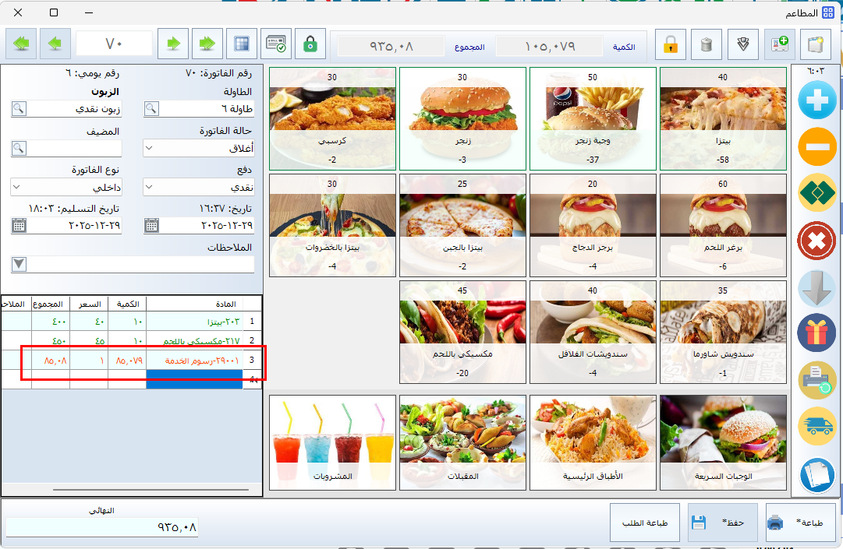Open the table search magnifier beside طاولة ٦
The height and width of the screenshot is (549, 843).
(151, 109)
